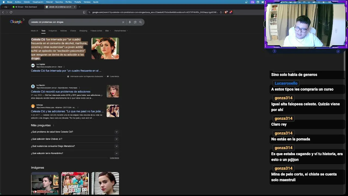
Task: Click chat message 'Claro rey'
Action: [x=279, y=124]
